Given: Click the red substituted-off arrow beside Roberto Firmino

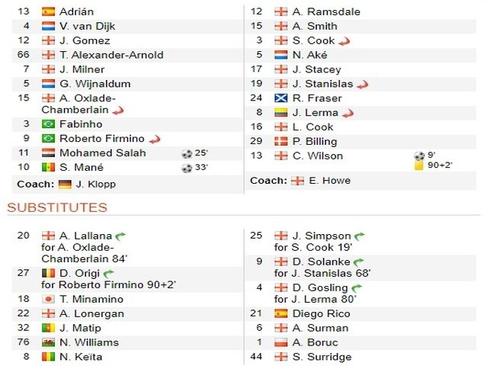Looking at the screenshot, I should coord(155,140).
